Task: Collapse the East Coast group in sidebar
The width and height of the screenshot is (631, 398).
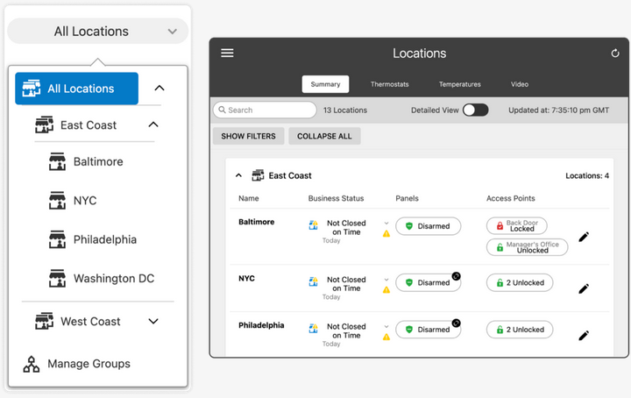Action: coord(153,125)
